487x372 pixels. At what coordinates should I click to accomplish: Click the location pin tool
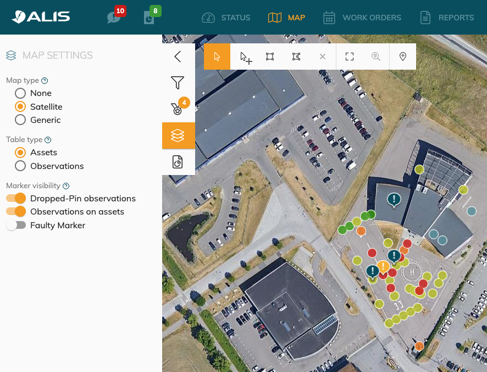403,57
